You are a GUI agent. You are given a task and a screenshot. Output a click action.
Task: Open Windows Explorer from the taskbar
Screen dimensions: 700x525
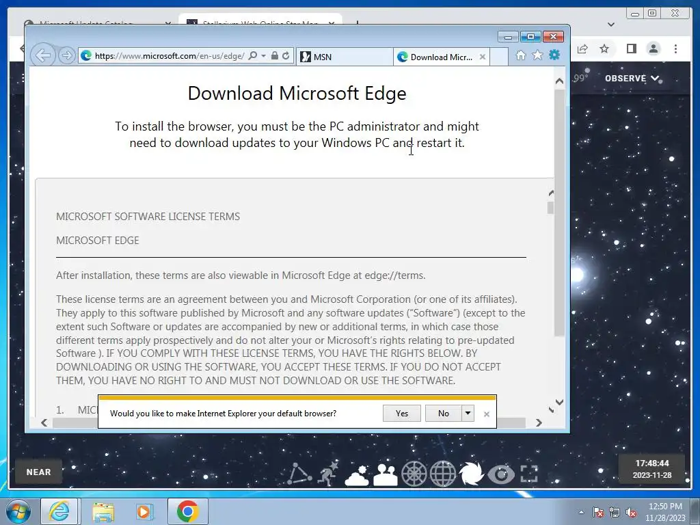tap(103, 511)
